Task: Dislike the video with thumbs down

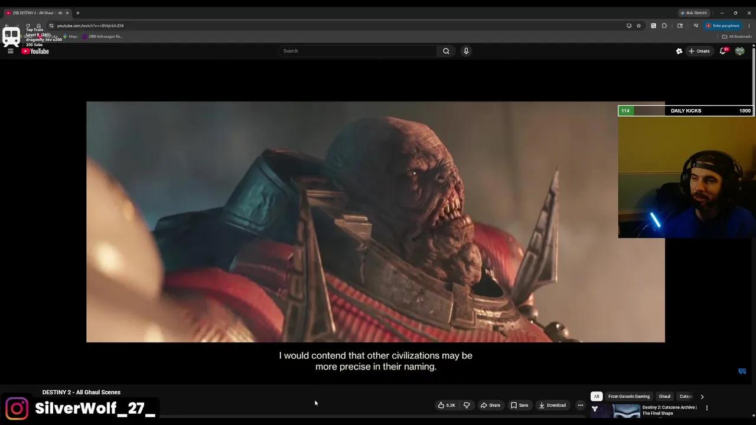Action: [467, 405]
